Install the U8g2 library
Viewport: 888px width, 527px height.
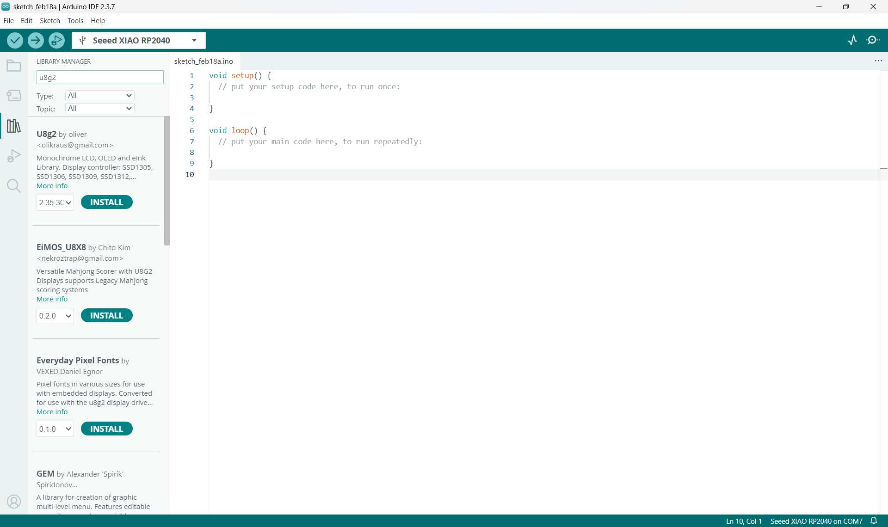coord(106,202)
